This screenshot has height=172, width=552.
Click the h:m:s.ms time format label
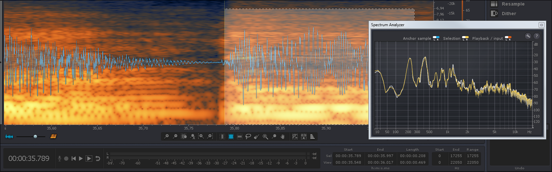pyautogui.click(x=380, y=168)
